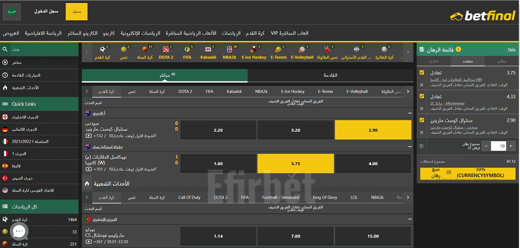Collapse the Portuguese league section
520x248 pixels.
pyautogui.click(x=410, y=219)
